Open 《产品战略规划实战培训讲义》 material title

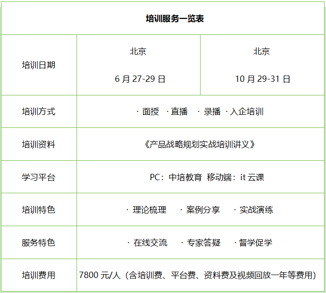(200, 144)
